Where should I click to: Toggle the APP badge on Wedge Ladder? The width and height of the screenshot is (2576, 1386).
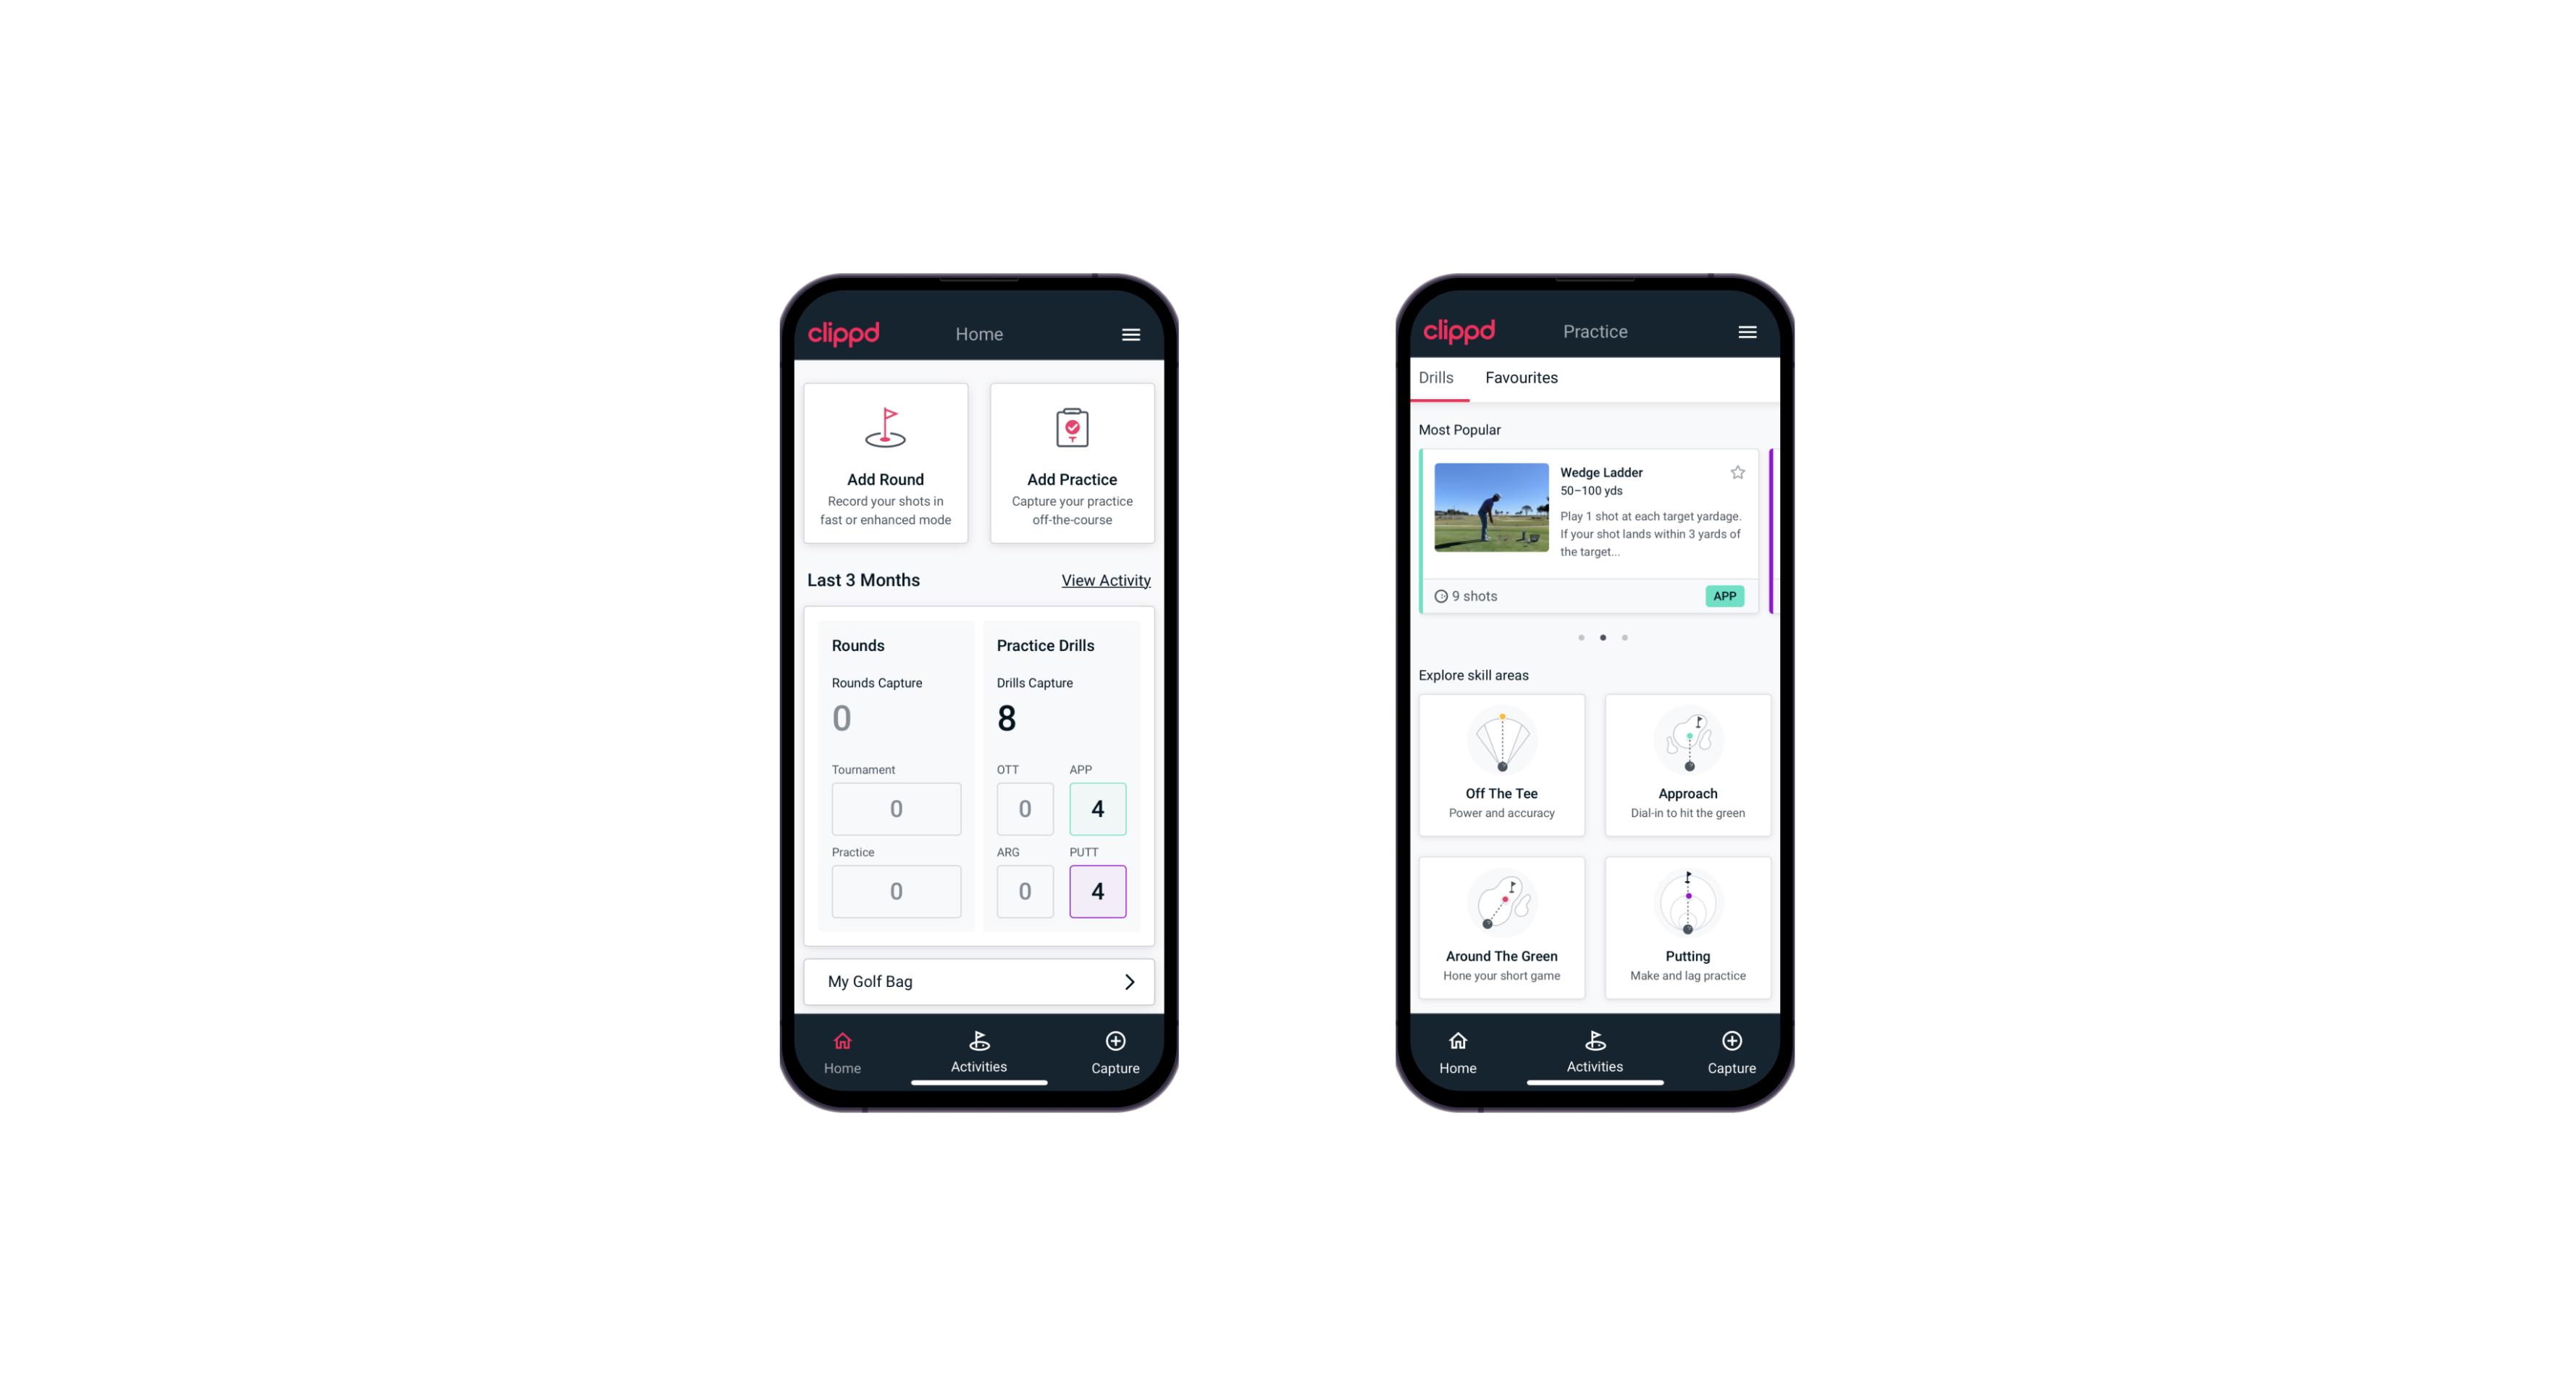1722,597
